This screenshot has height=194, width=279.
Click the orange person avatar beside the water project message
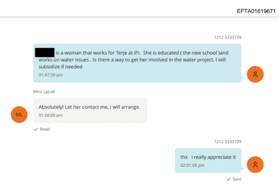coord(255,74)
